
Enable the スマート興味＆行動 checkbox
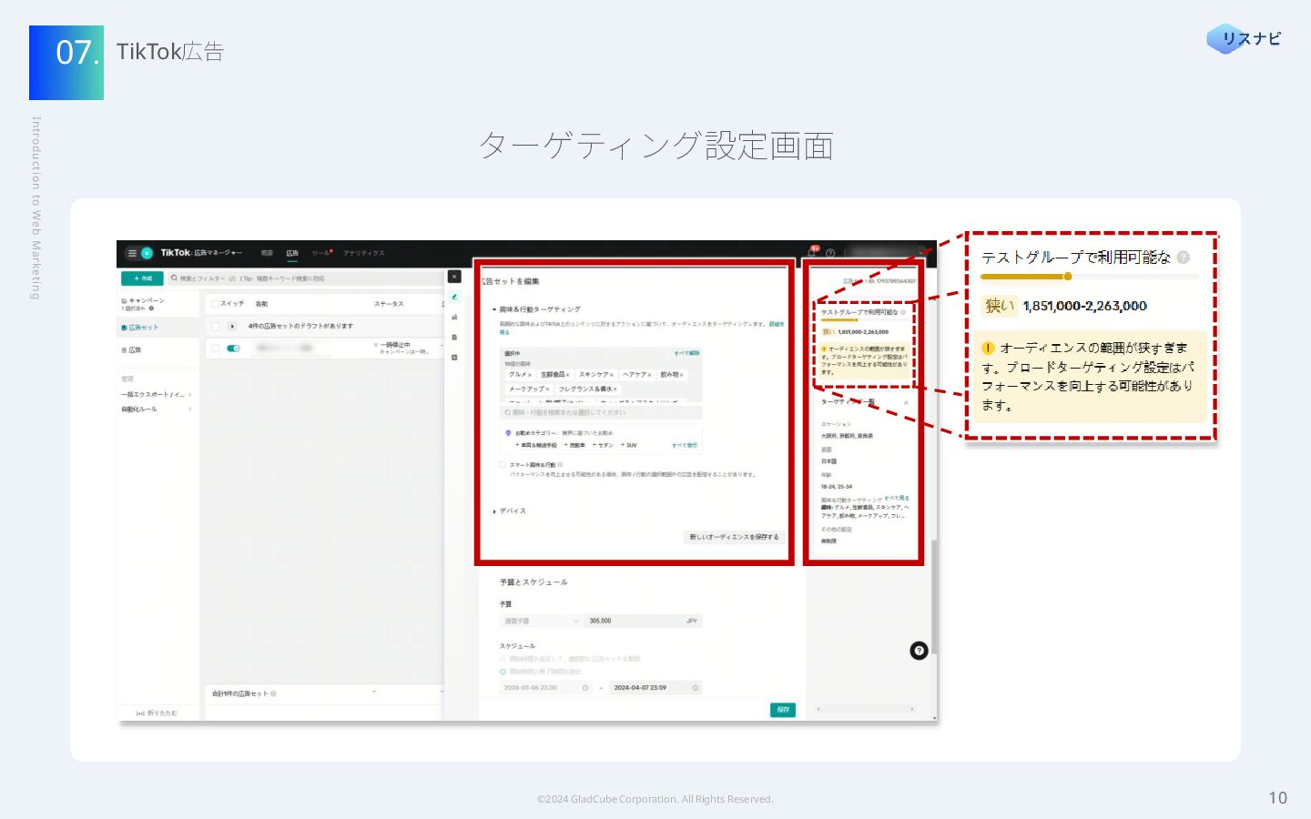point(503,465)
